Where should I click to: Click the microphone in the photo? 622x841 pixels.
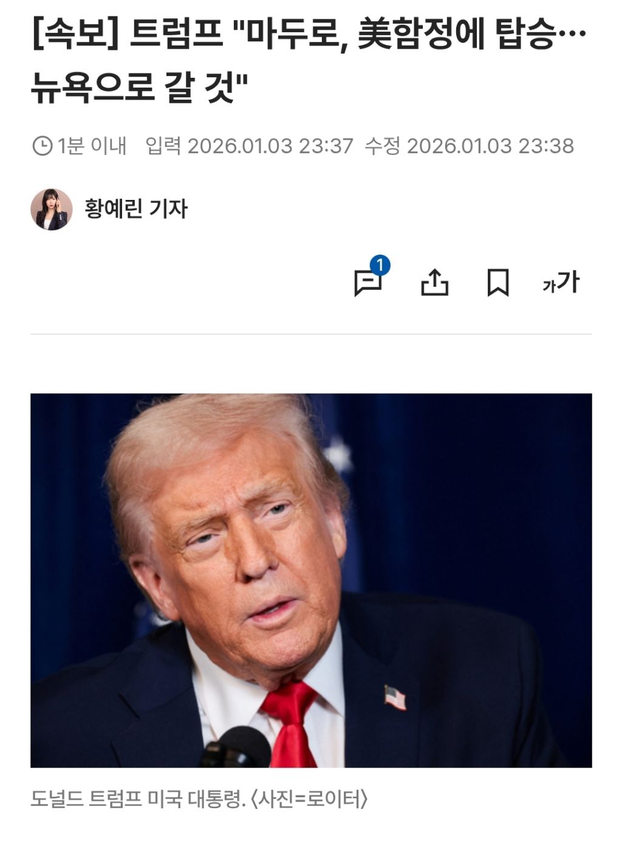pyautogui.click(x=237, y=747)
